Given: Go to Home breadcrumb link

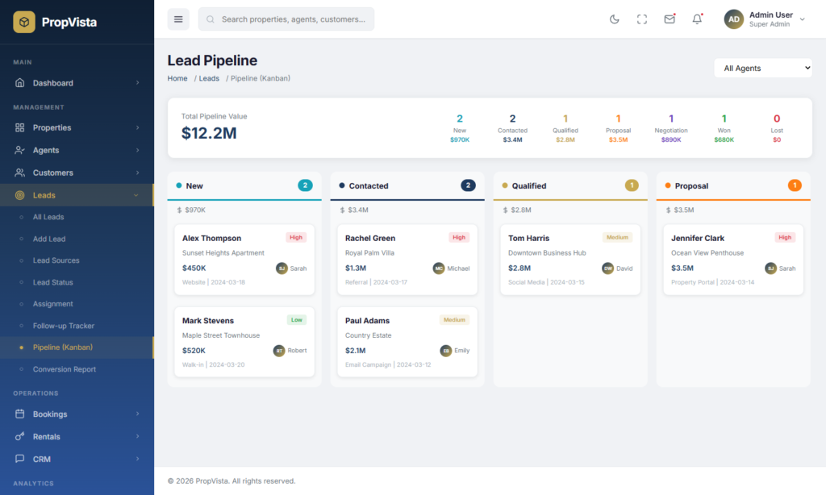Looking at the screenshot, I should click(x=177, y=78).
